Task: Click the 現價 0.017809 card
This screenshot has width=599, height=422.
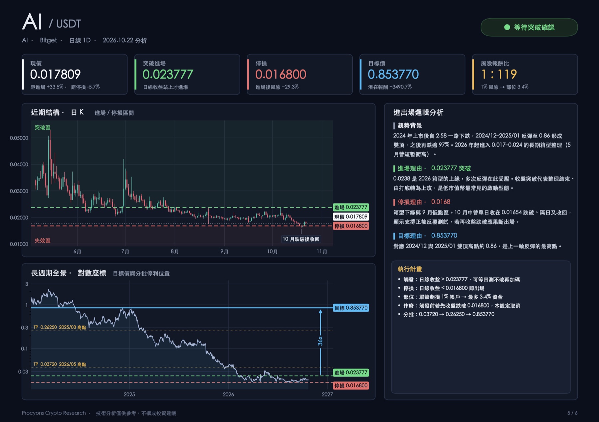Action: coord(75,74)
